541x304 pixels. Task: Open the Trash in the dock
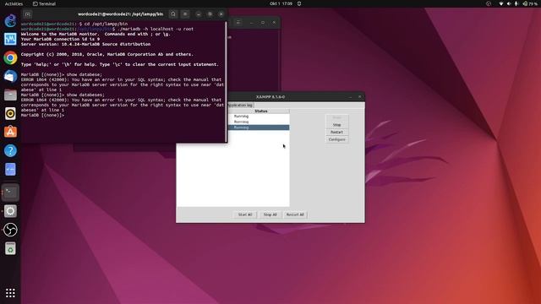point(10,248)
